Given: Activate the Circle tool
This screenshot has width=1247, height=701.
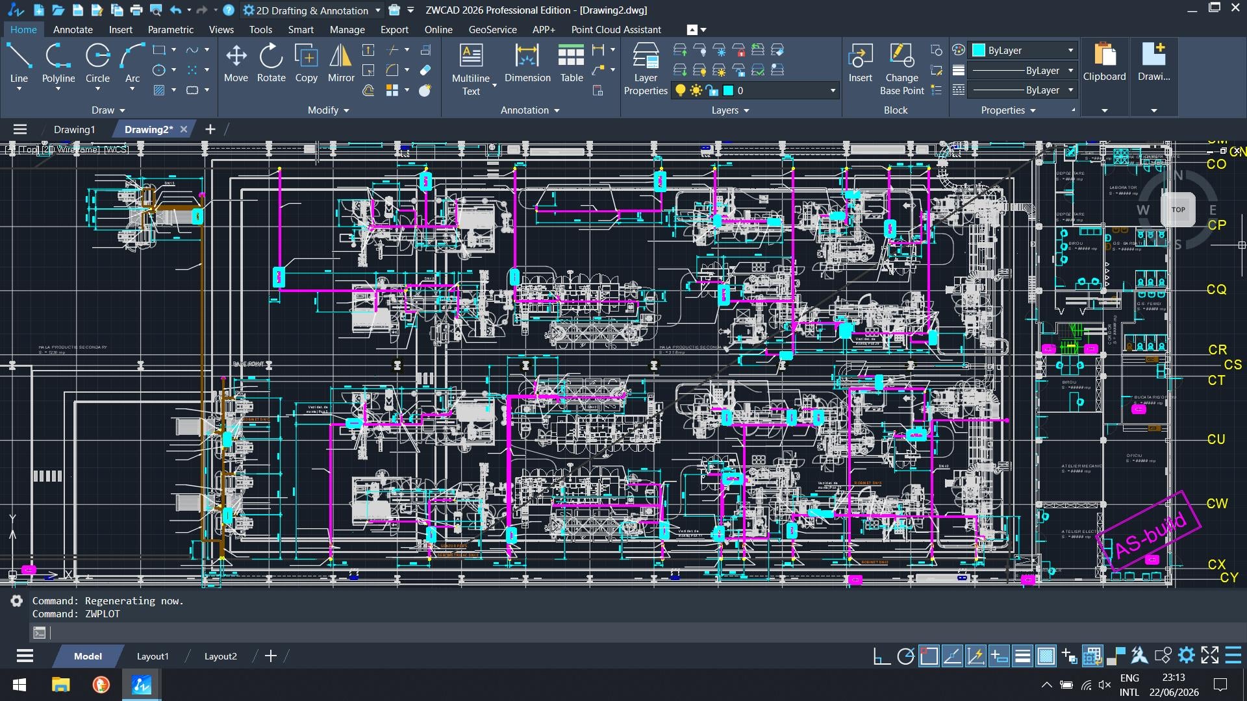Looking at the screenshot, I should pyautogui.click(x=97, y=63).
